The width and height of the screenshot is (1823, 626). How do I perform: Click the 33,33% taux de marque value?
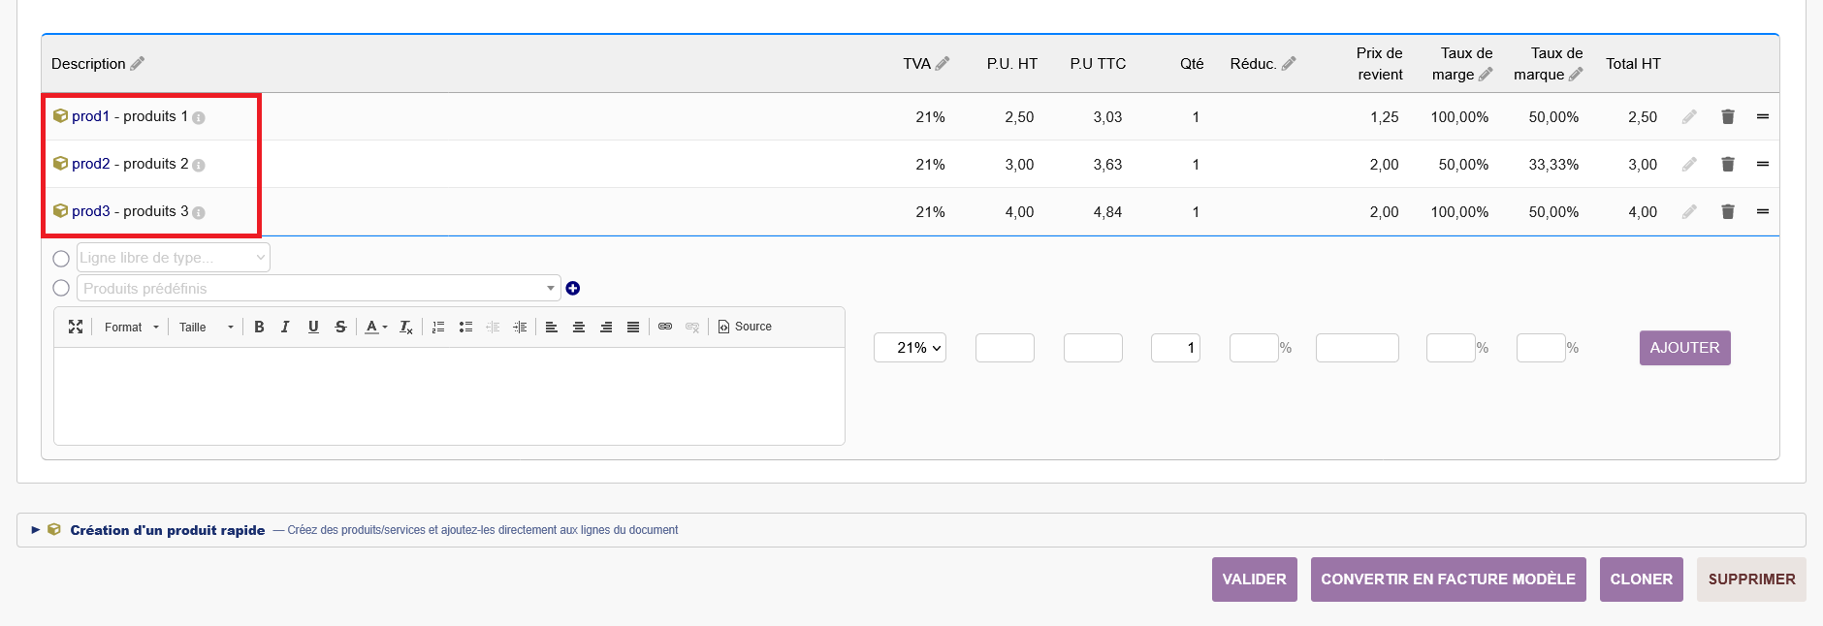click(x=1553, y=165)
